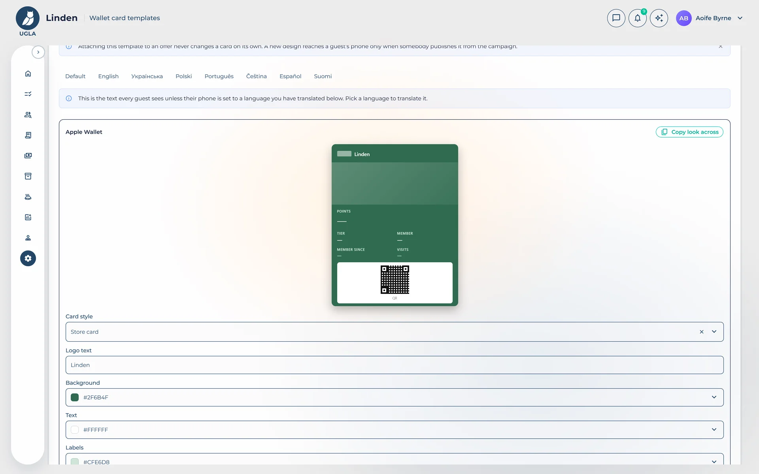Expand the Labels color dropdown

[714, 462]
